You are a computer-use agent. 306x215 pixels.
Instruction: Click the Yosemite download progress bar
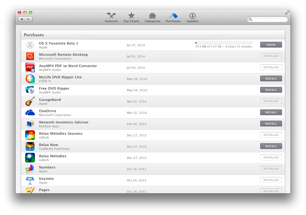point(223,43)
